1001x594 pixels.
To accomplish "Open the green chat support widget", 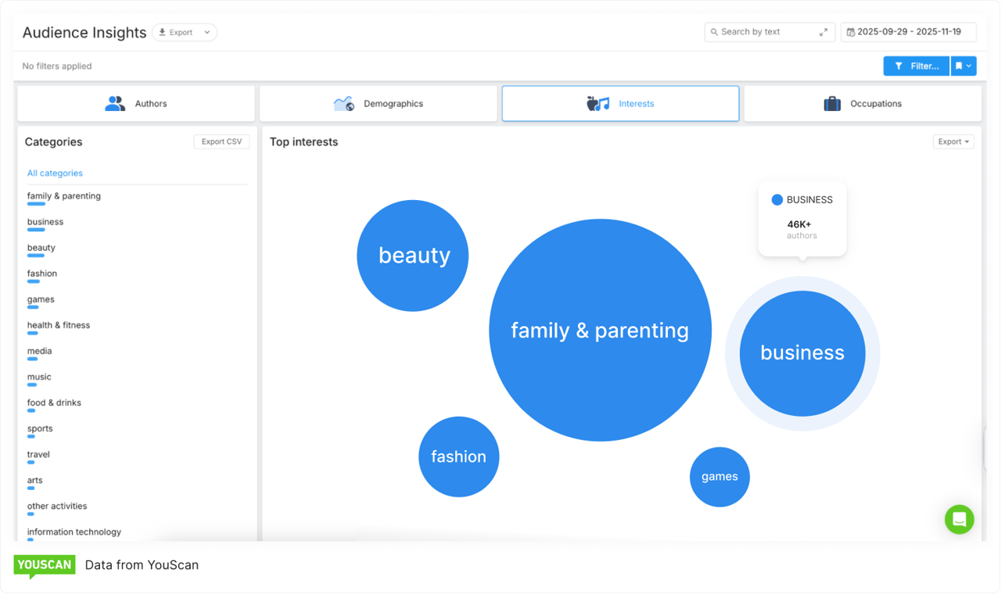I will pos(959,519).
